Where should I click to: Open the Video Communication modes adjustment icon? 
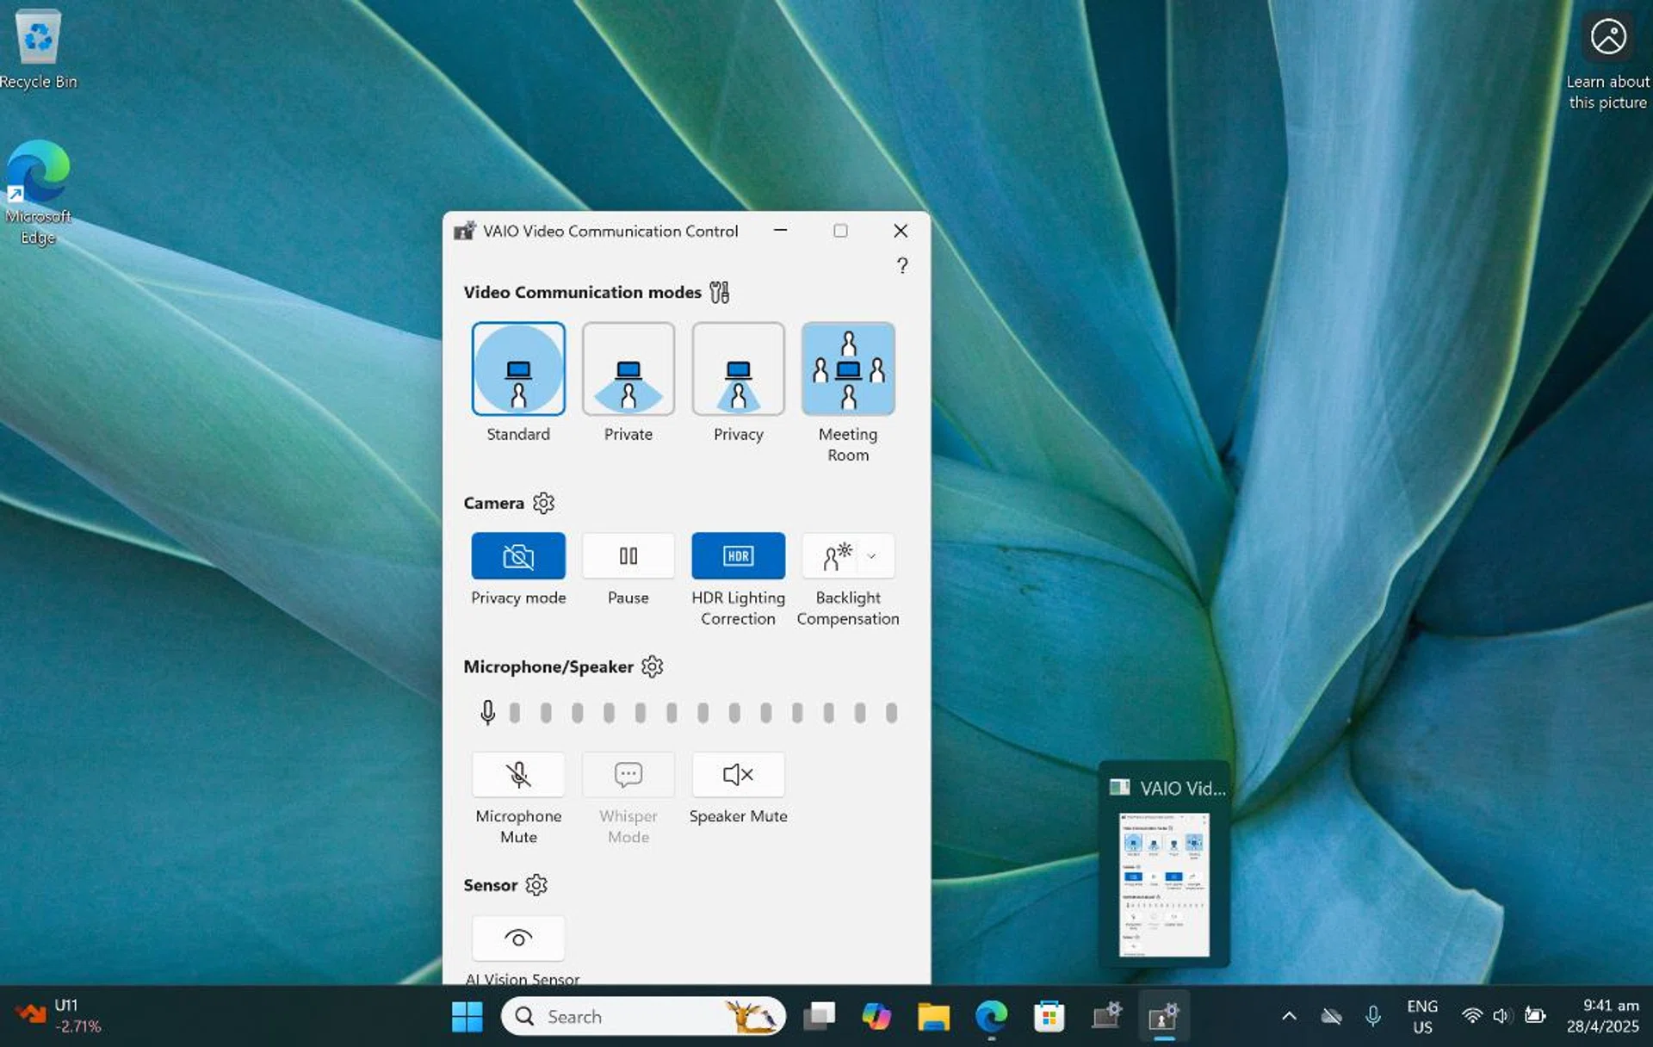720,291
